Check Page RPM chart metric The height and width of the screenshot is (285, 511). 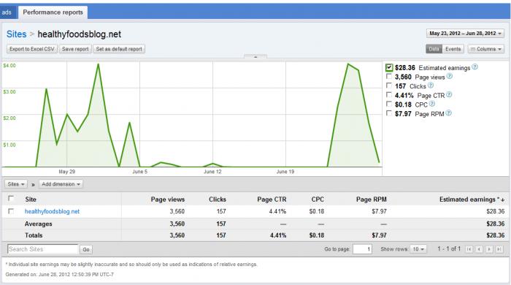point(389,113)
